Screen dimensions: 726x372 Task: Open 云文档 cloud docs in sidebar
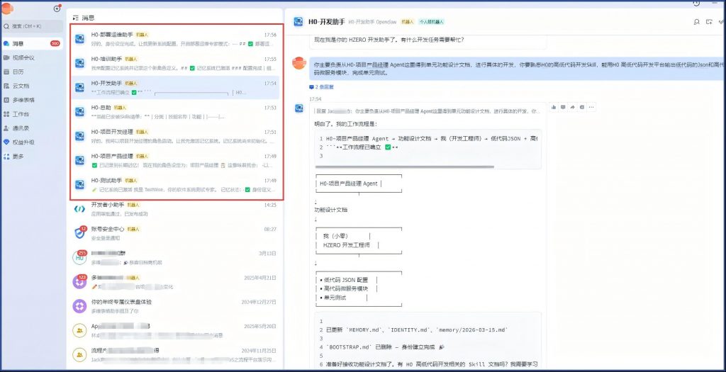pyautogui.click(x=21, y=86)
